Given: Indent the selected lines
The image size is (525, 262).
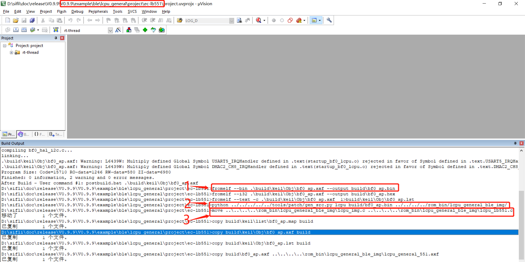Looking at the screenshot, I should tap(144, 20).
